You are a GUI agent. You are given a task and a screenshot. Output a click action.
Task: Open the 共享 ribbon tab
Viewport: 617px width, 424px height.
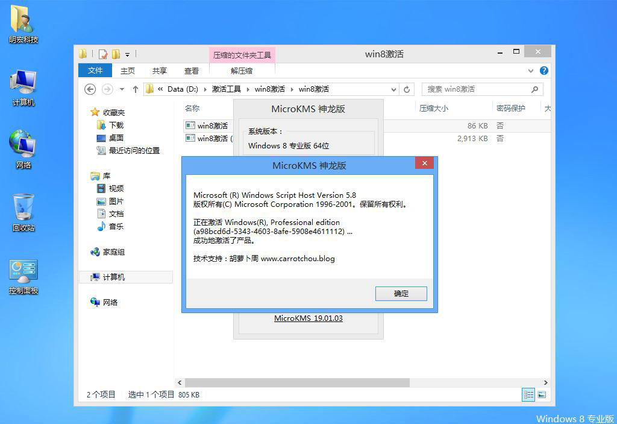pos(159,71)
